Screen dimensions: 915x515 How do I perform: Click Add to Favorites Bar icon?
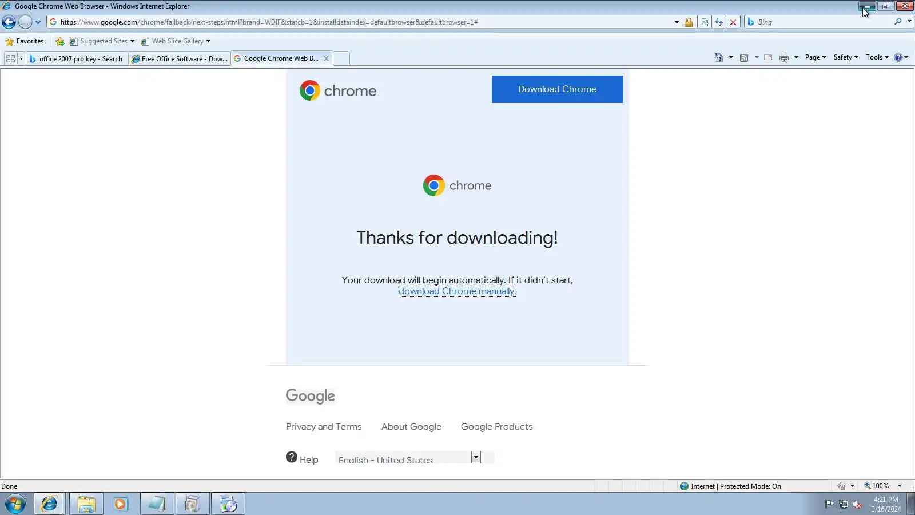point(60,41)
